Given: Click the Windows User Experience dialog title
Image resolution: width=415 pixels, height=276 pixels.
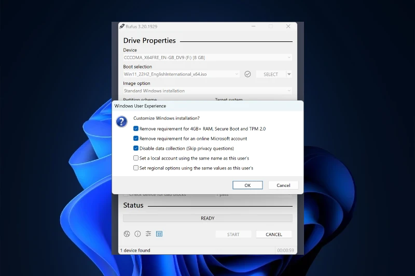Looking at the screenshot, I should [140, 106].
